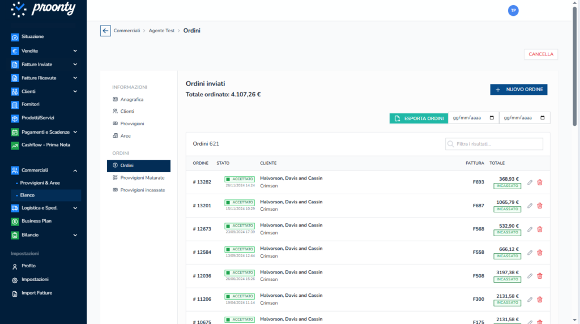Screen dimensions: 580x324
Task: Click the TP user avatar icon
Action: tap(513, 11)
